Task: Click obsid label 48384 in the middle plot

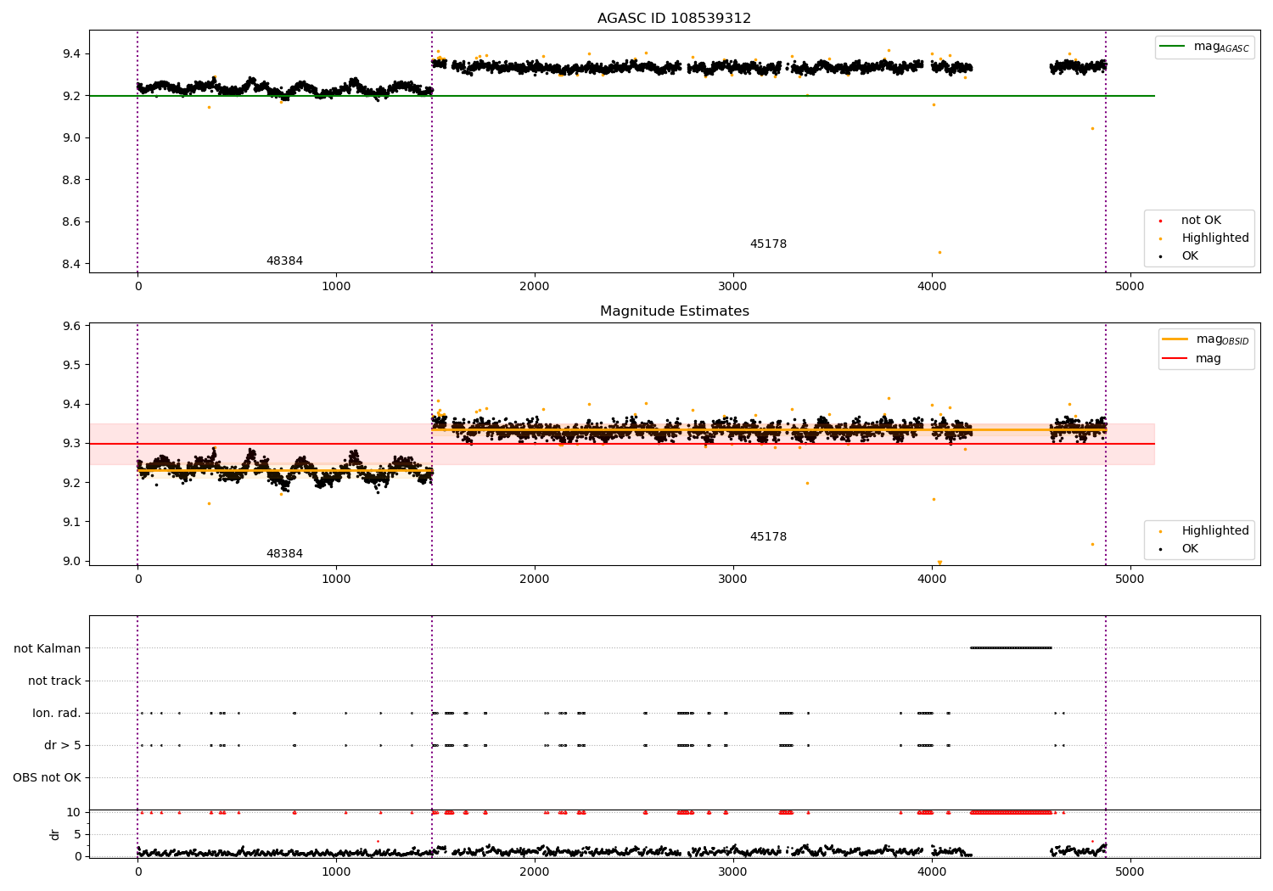Action: click(x=284, y=554)
